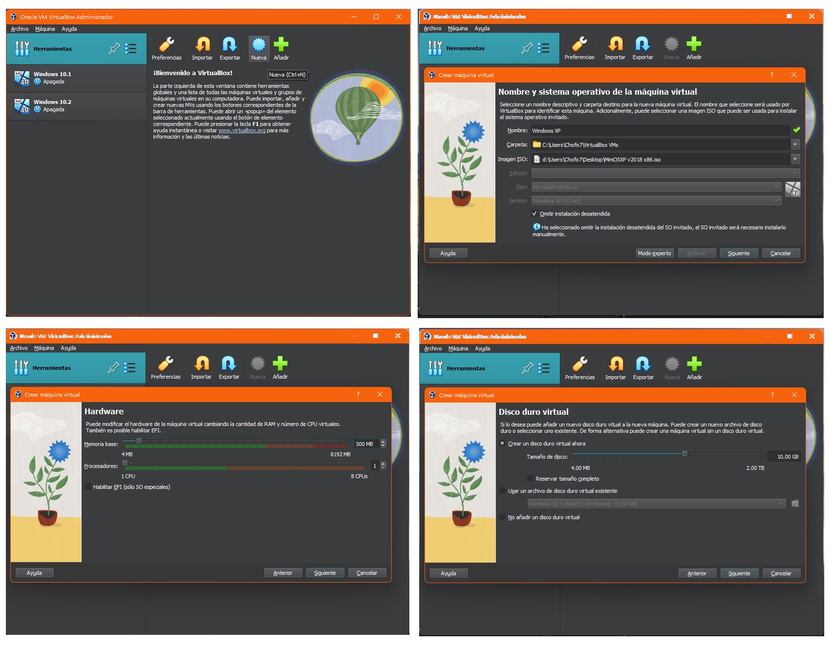This screenshot has height=647, width=829.
Task: Click Preferencias icon above the Hardware dialog
Action: pyautogui.click(x=166, y=364)
